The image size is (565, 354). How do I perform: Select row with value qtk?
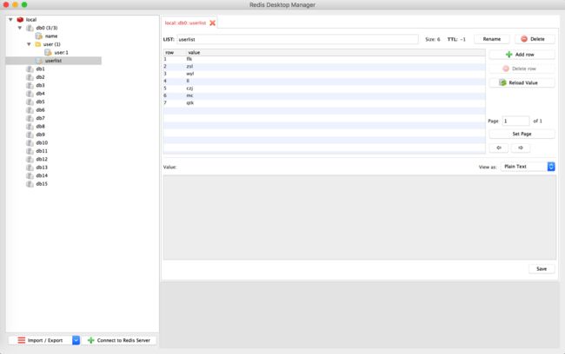pos(324,103)
